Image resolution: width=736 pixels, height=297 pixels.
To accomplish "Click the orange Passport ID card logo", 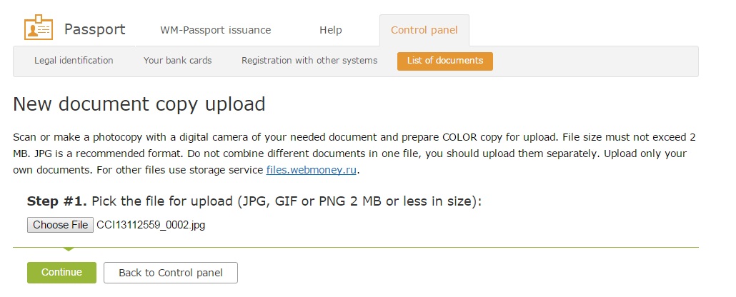I will coord(39,28).
